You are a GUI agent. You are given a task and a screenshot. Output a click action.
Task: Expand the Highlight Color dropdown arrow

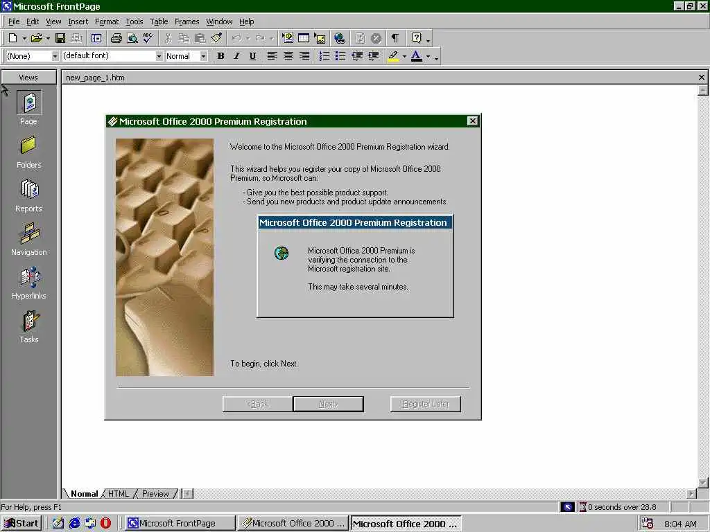click(x=404, y=57)
